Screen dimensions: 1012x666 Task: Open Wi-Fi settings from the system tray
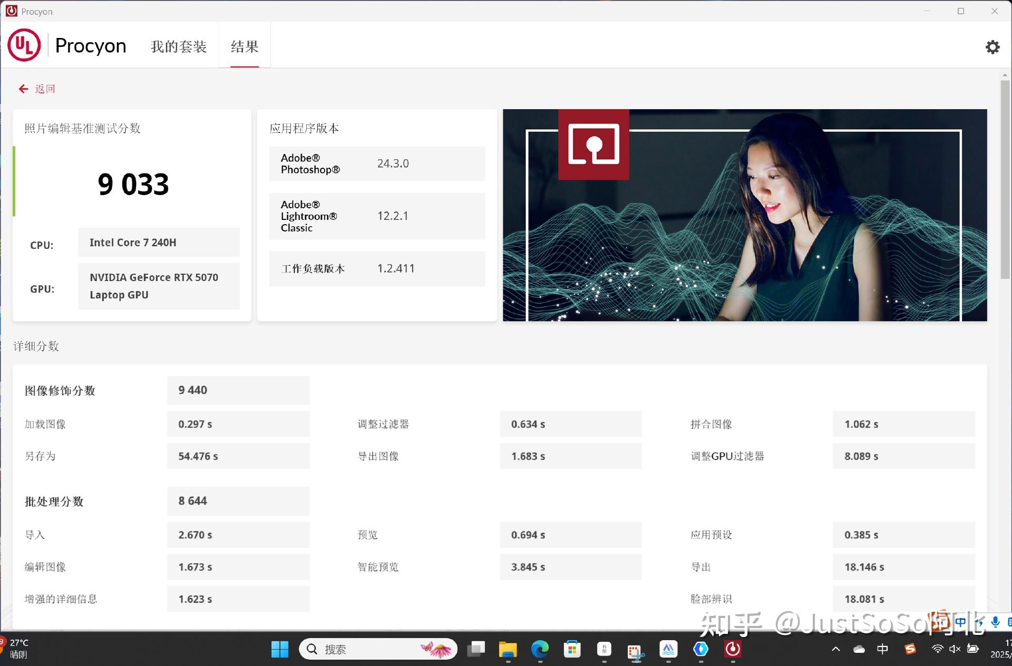(x=938, y=649)
